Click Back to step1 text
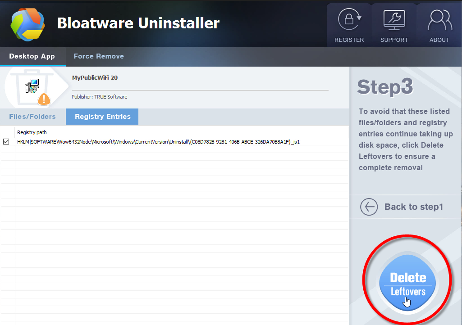The width and height of the screenshot is (462, 325). coord(414,207)
